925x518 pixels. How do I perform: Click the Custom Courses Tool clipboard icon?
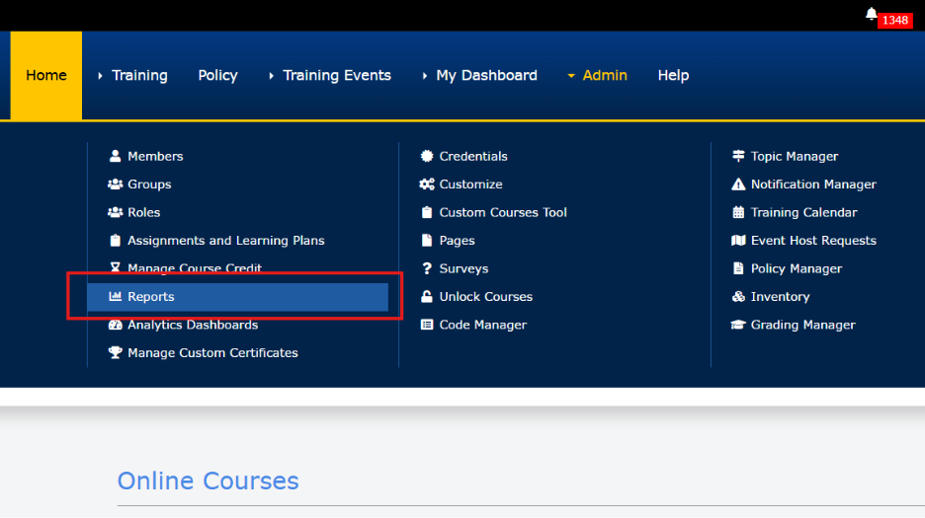tap(427, 212)
